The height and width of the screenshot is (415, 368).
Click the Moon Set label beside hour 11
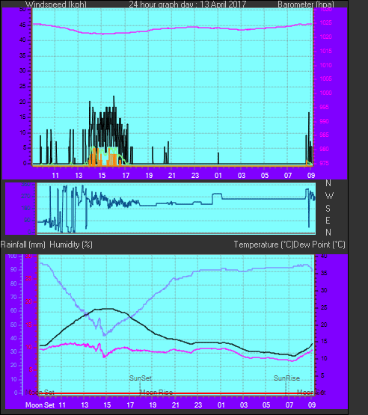click(40, 405)
